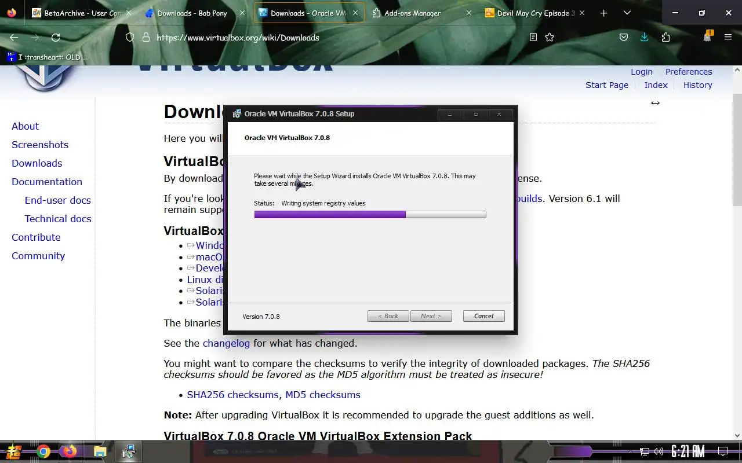Open File Explorer from the taskbar
The image size is (742, 463).
[x=100, y=451]
